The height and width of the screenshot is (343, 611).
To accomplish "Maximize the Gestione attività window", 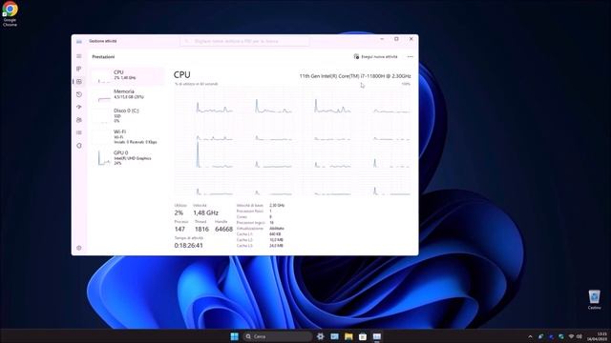I will click(396, 39).
